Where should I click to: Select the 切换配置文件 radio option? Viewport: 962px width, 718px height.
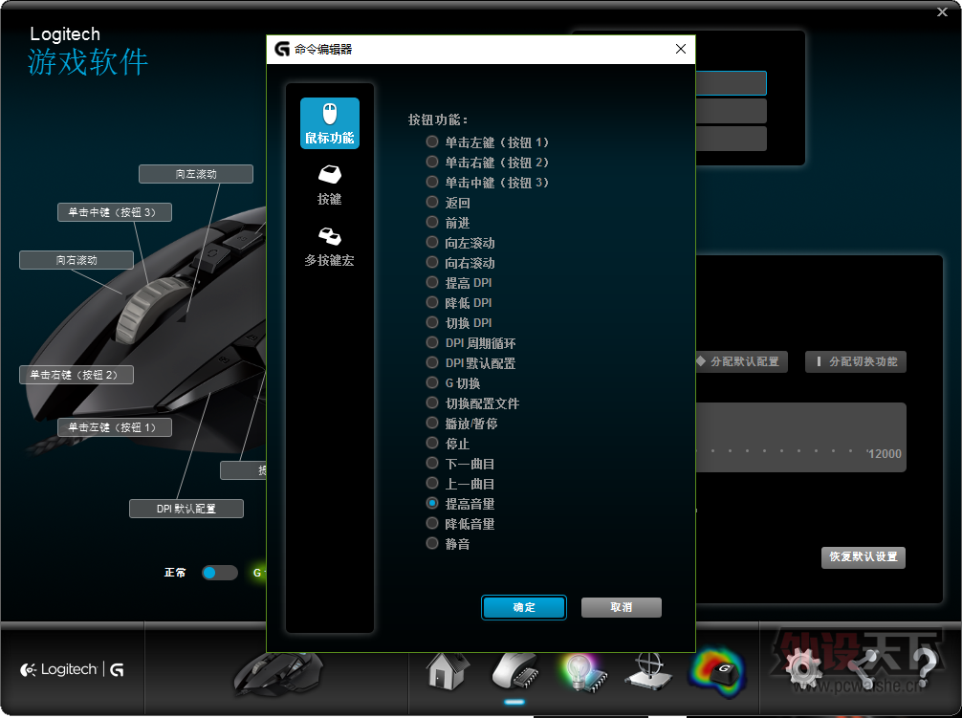click(432, 403)
